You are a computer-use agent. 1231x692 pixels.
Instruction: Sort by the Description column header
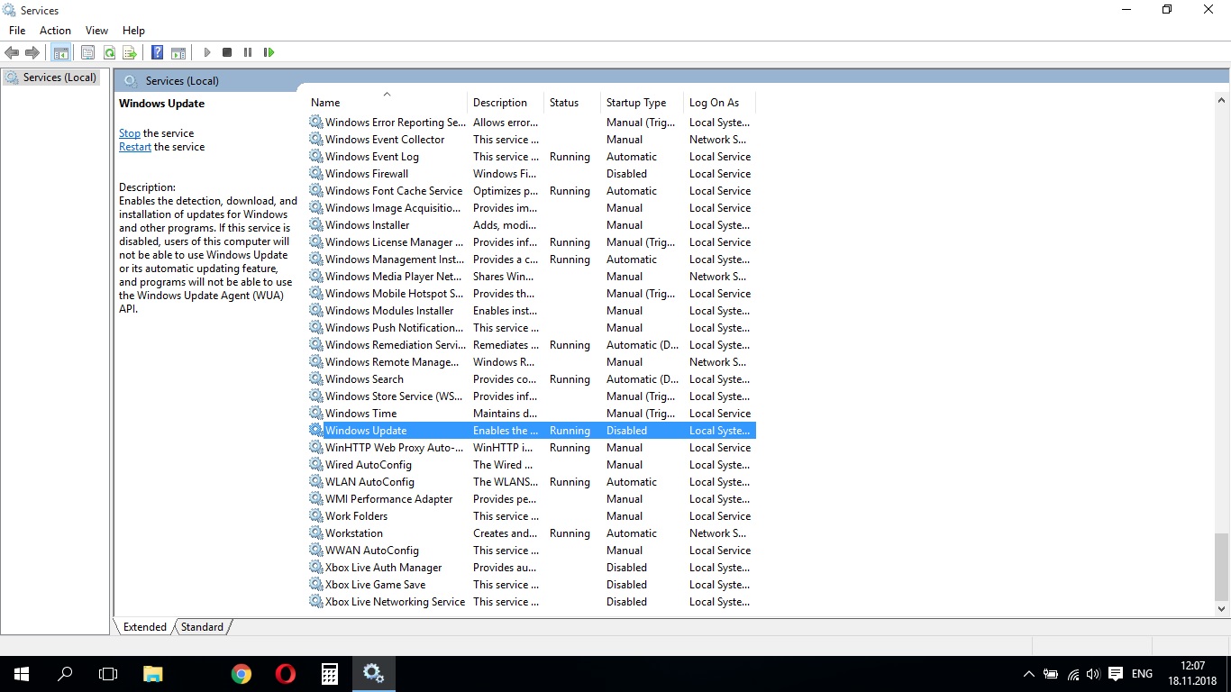506,103
